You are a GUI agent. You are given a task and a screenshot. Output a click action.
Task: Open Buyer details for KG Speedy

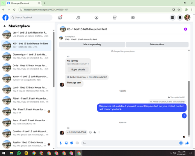[x=78, y=69]
